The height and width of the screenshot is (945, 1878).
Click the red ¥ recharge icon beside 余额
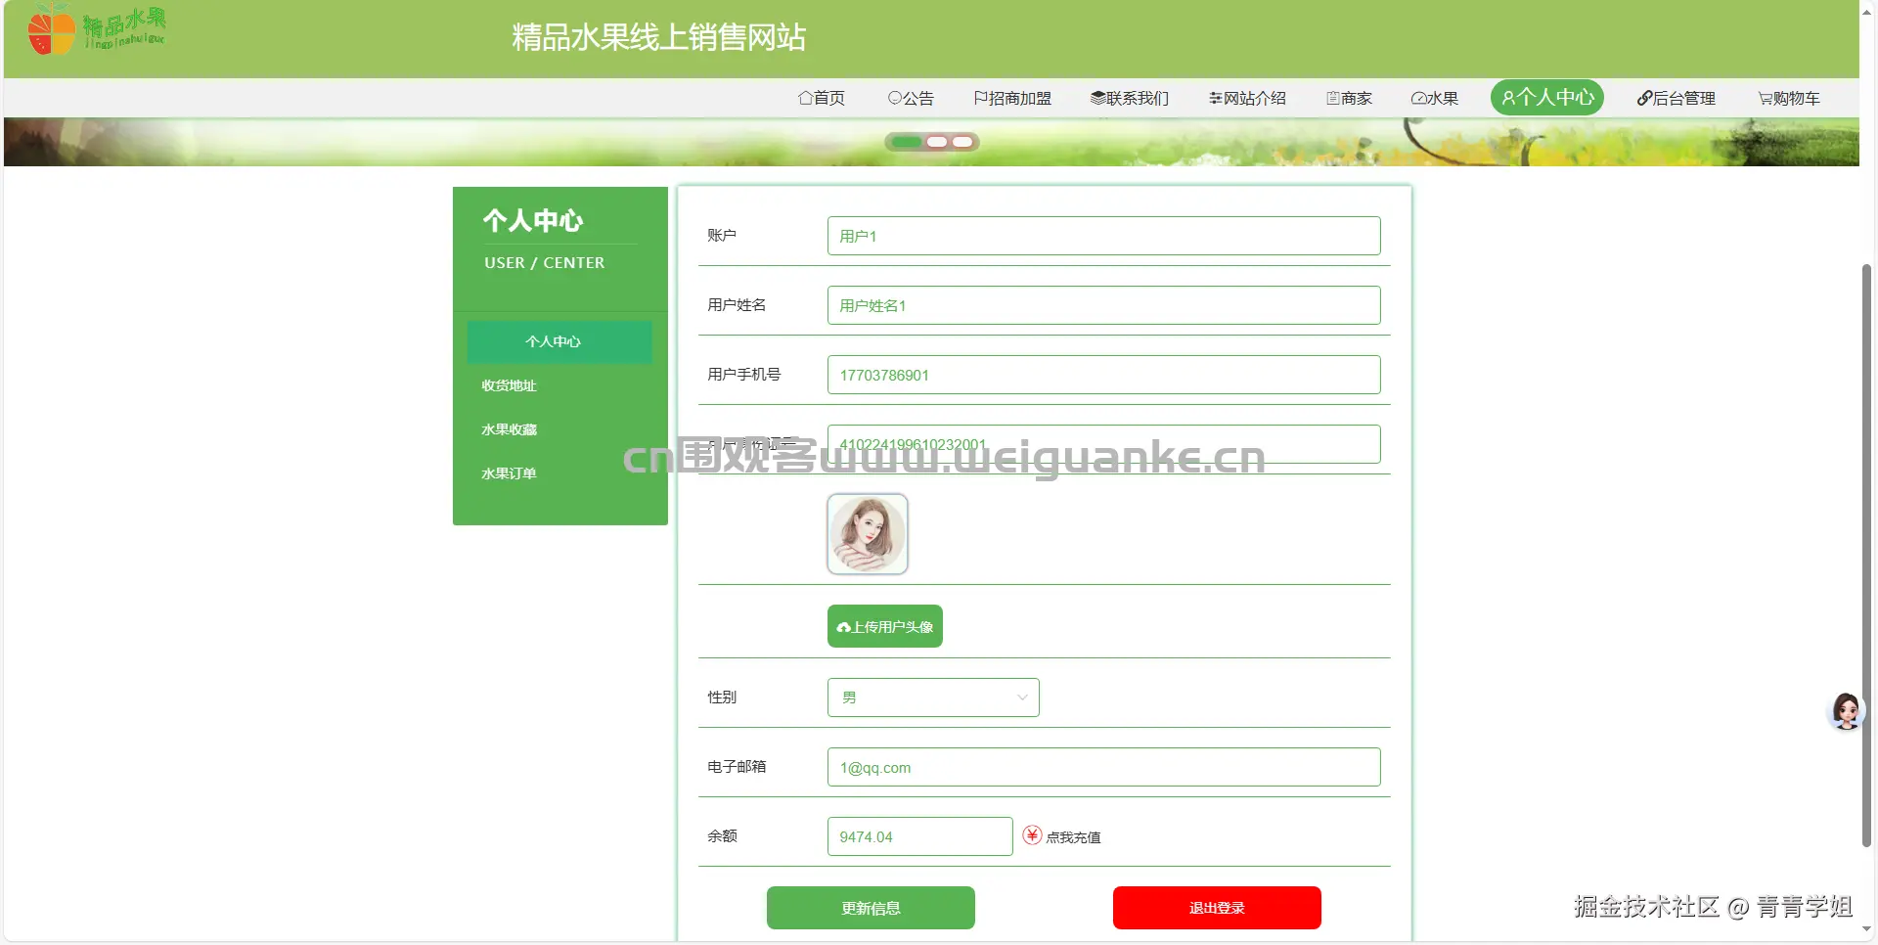click(1032, 835)
